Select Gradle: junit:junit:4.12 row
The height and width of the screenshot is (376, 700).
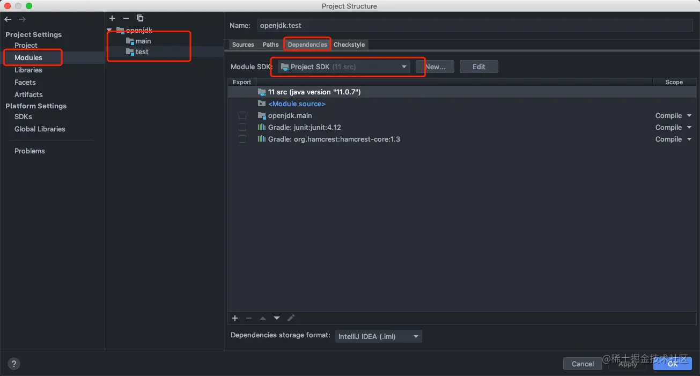click(x=461, y=127)
